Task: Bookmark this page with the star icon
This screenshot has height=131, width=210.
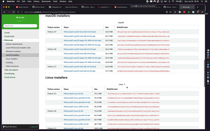Action: tap(170, 12)
